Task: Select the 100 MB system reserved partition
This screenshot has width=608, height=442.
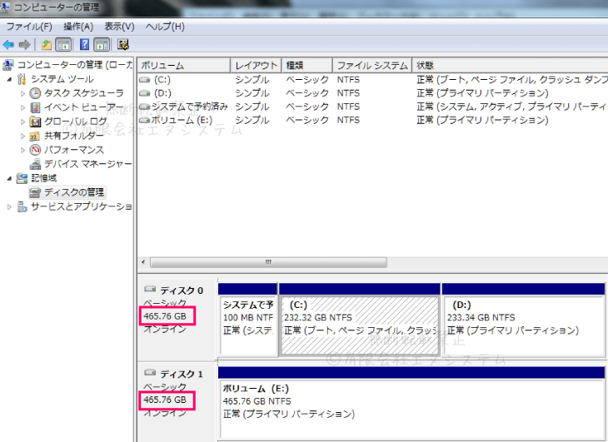Action: [x=248, y=325]
